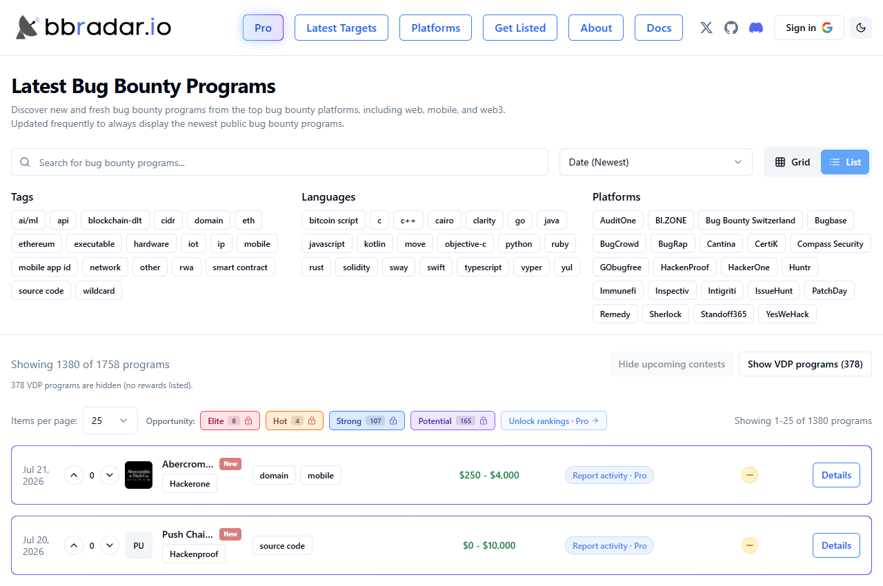883x586 pixels.
Task: Click Unlock rankings · Pro link
Action: [x=554, y=421]
